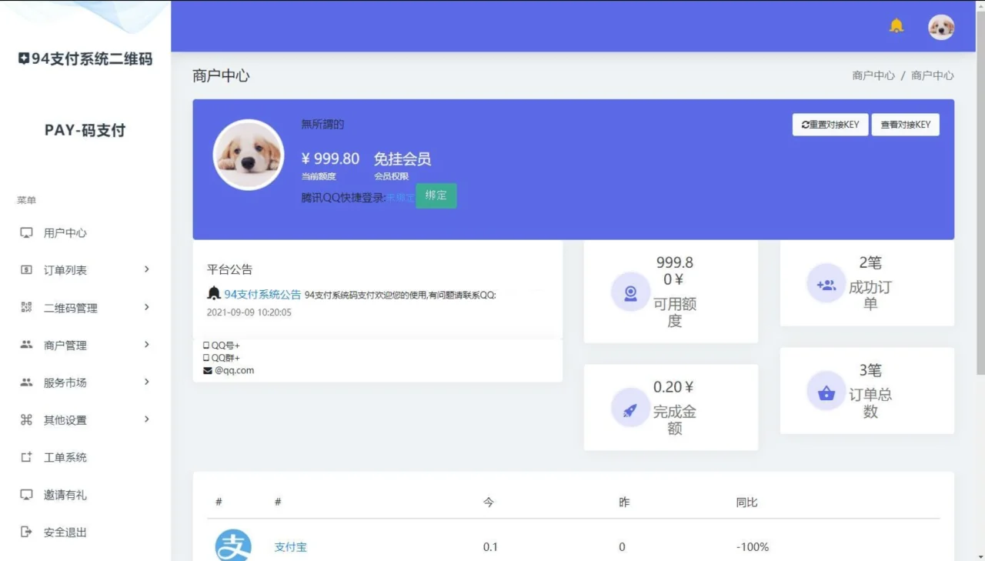This screenshot has height=561, width=985.
Task: Click the Alipay logo icon
Action: coord(232,546)
